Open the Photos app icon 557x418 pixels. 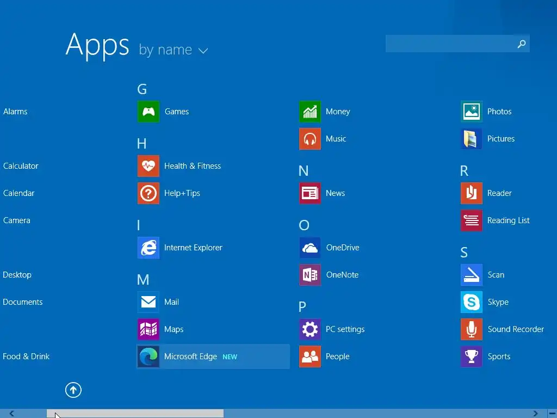pos(472,112)
